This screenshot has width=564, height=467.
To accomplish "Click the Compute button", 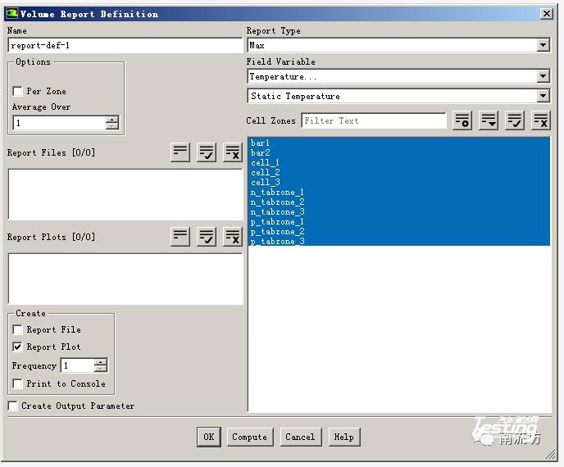I will pos(250,437).
